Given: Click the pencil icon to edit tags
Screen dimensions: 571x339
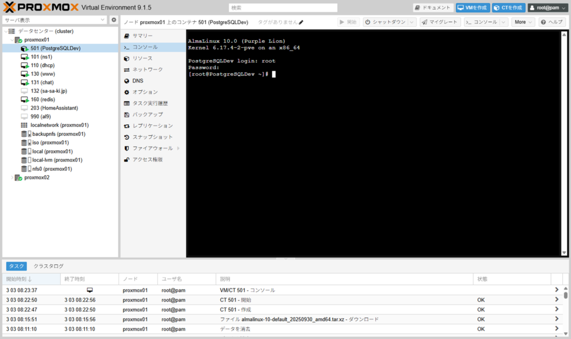Looking at the screenshot, I should pos(302,22).
